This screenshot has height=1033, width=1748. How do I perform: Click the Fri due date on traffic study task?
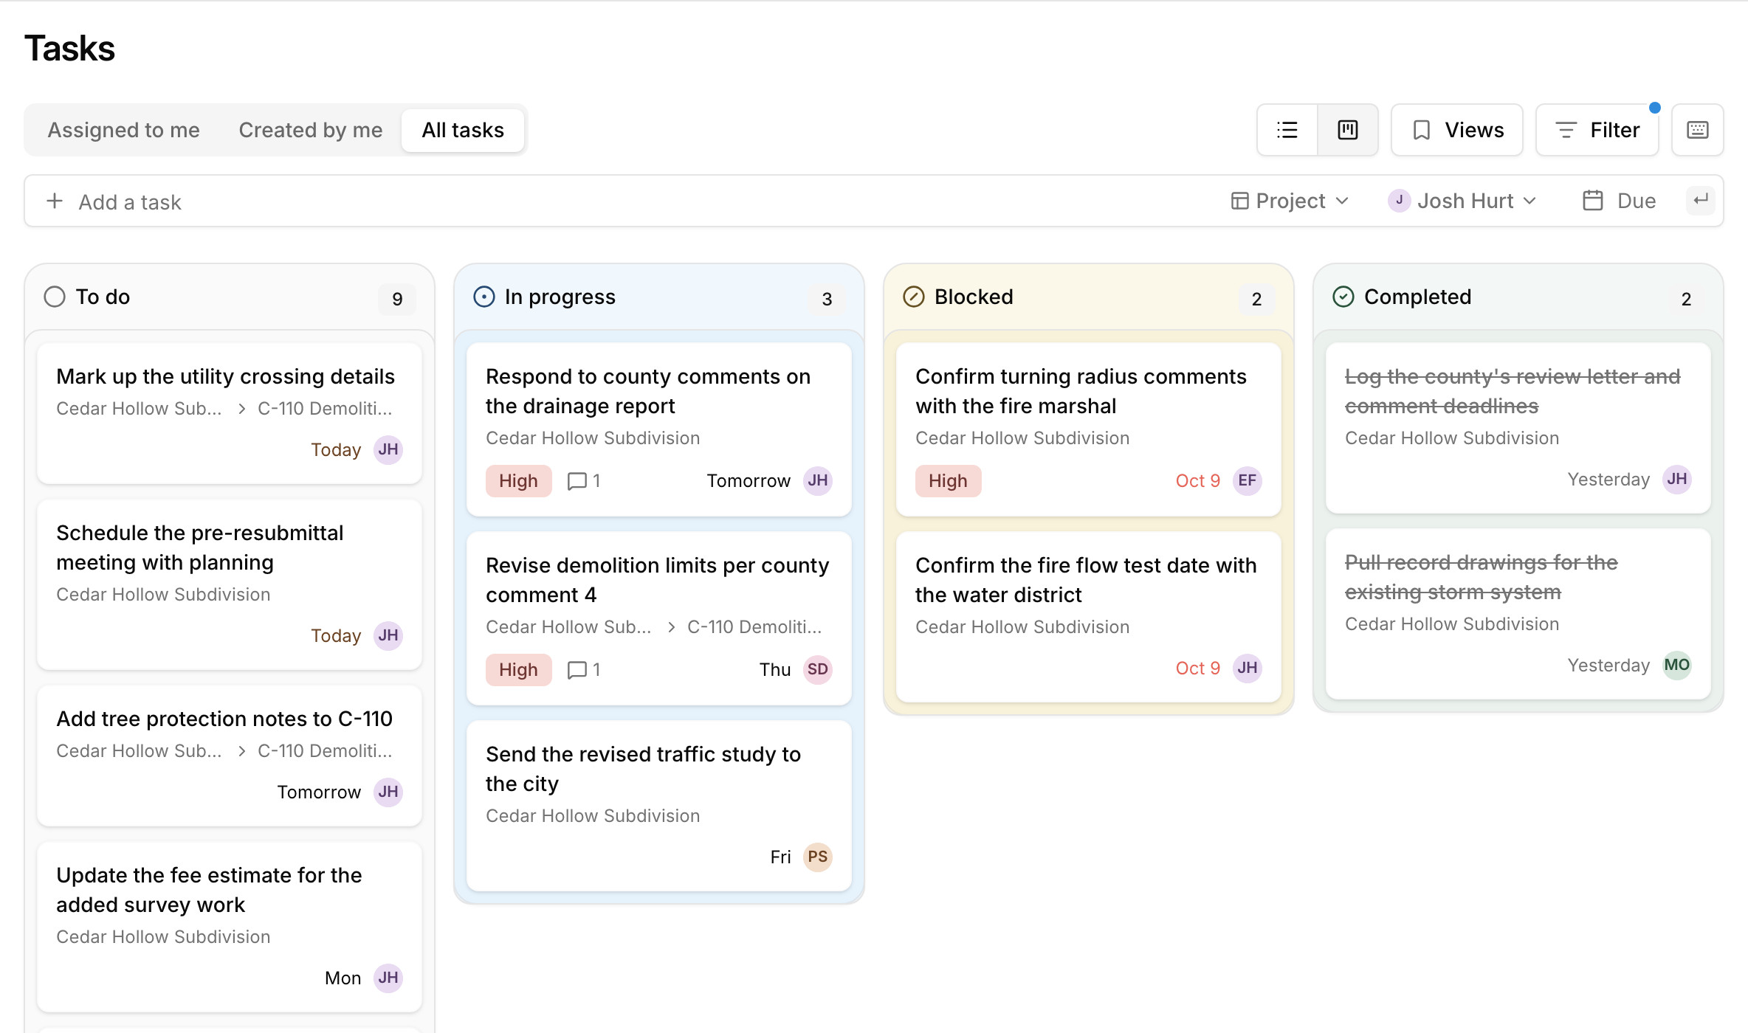click(x=780, y=857)
